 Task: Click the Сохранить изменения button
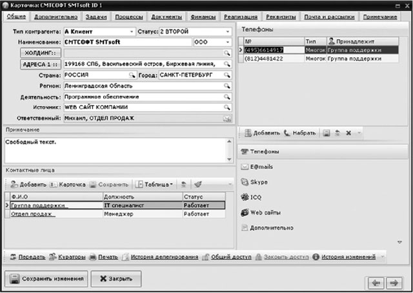click(46, 279)
